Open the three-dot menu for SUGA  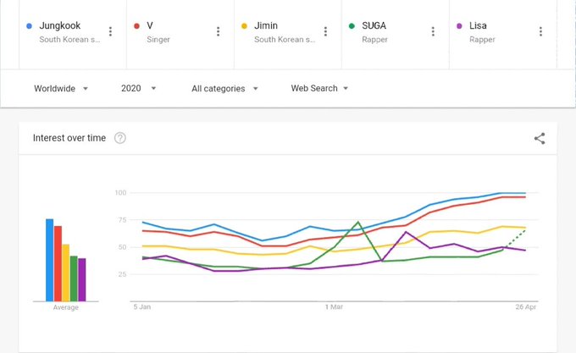pyautogui.click(x=433, y=31)
